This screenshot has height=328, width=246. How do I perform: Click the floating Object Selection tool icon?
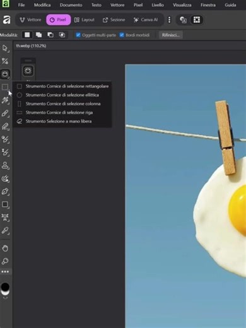click(x=28, y=71)
